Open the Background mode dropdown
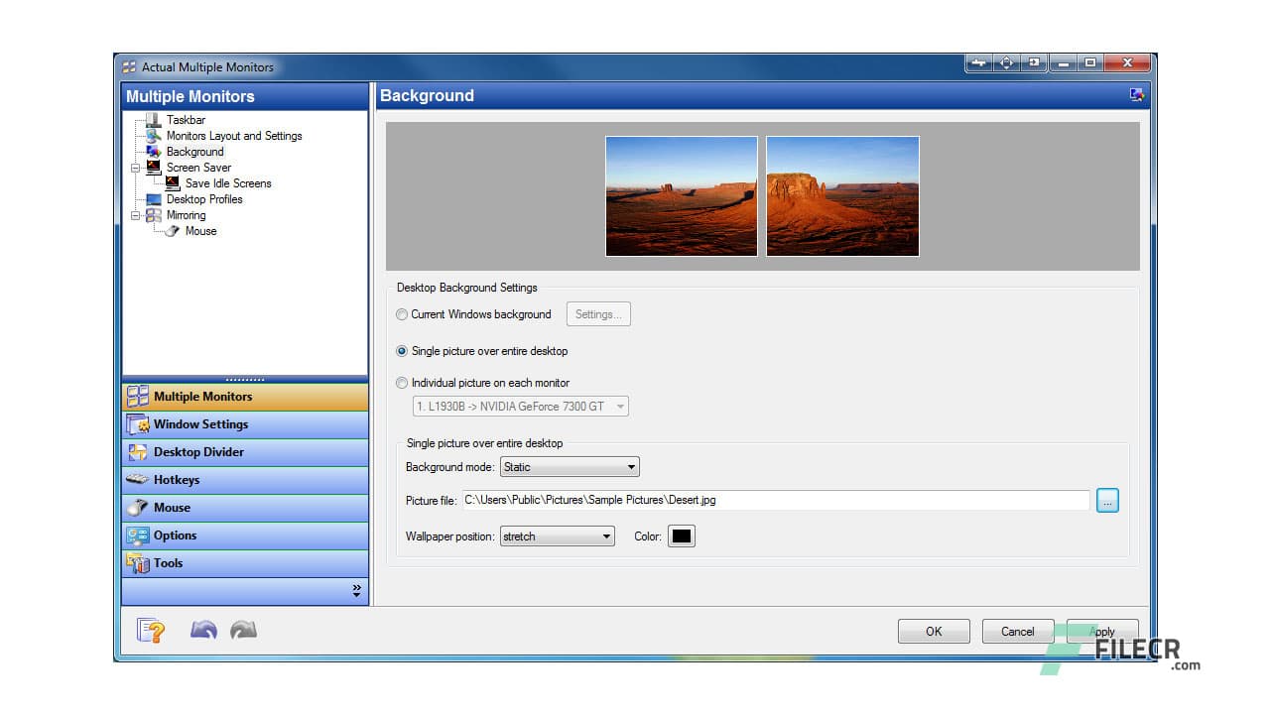The width and height of the screenshot is (1270, 714). pyautogui.click(x=570, y=467)
